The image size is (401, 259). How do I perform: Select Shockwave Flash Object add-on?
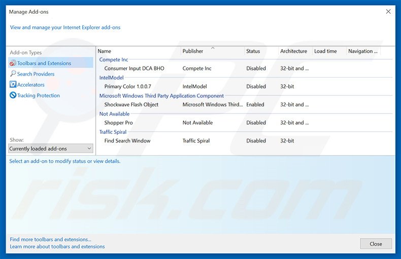click(131, 104)
